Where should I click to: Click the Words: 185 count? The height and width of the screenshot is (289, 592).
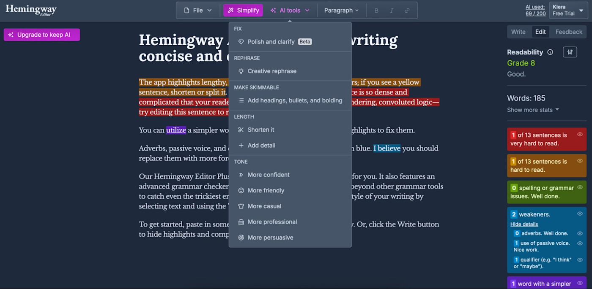526,98
